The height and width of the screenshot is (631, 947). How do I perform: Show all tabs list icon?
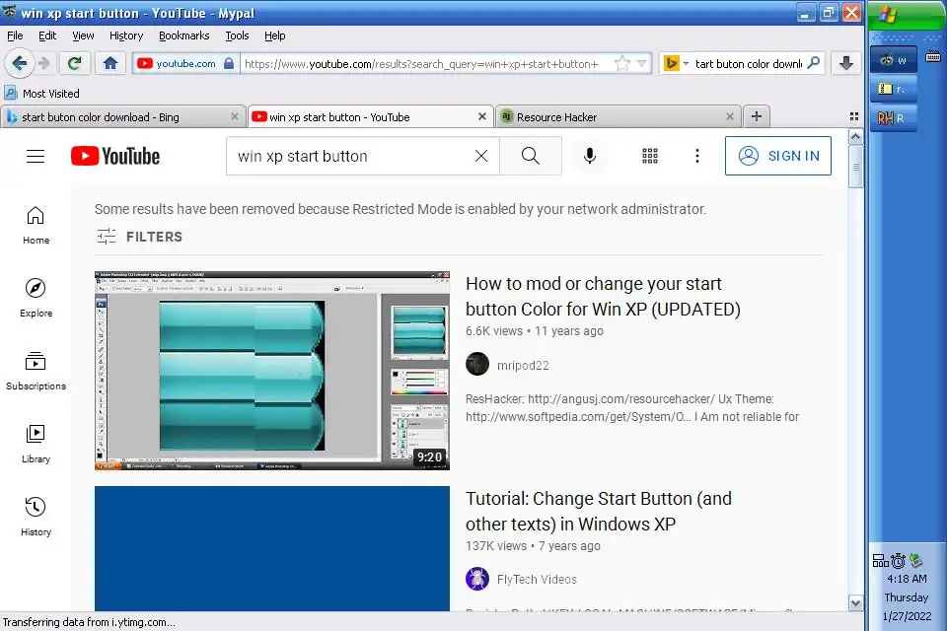pyautogui.click(x=854, y=116)
